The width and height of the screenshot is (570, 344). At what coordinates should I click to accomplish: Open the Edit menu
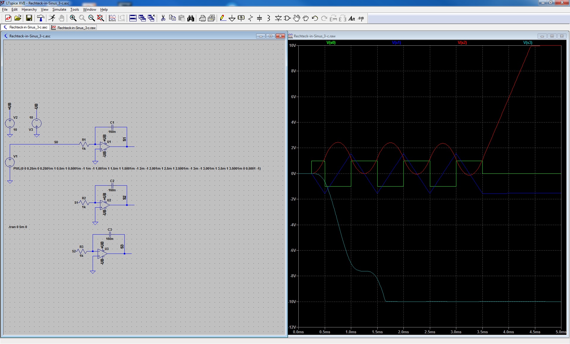(x=14, y=9)
